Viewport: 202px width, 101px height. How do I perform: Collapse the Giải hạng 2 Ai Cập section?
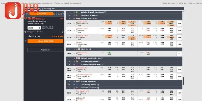tap(69, 18)
